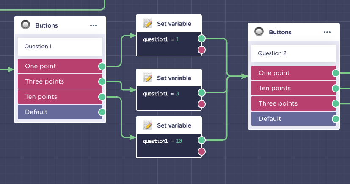Click red failure port of question1 = 1 block
The width and height of the screenshot is (350, 184).
click(x=201, y=50)
